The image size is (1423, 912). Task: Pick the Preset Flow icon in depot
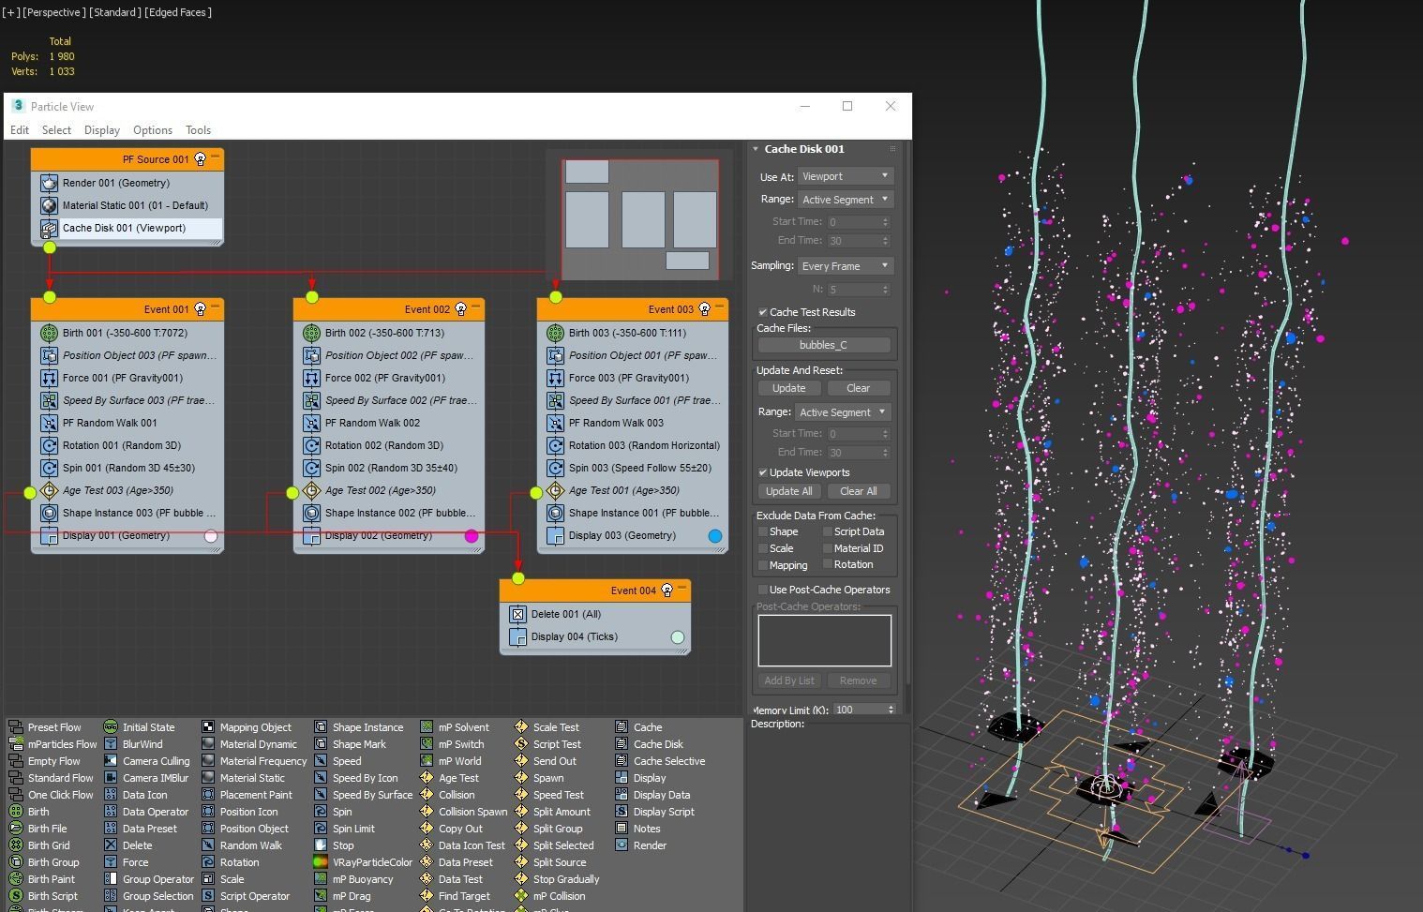click(x=15, y=727)
